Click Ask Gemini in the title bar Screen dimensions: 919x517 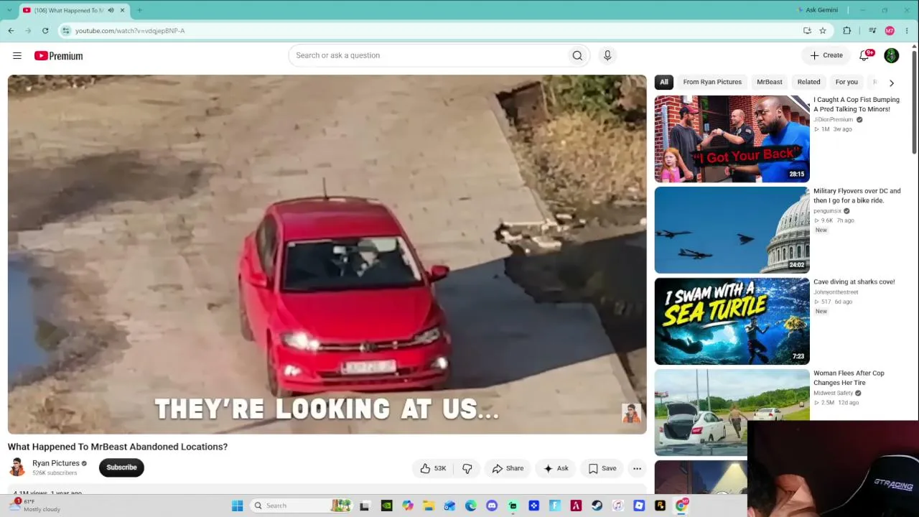click(x=817, y=10)
